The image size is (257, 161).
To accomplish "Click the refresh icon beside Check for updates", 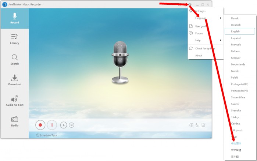I will tap(191, 48).
